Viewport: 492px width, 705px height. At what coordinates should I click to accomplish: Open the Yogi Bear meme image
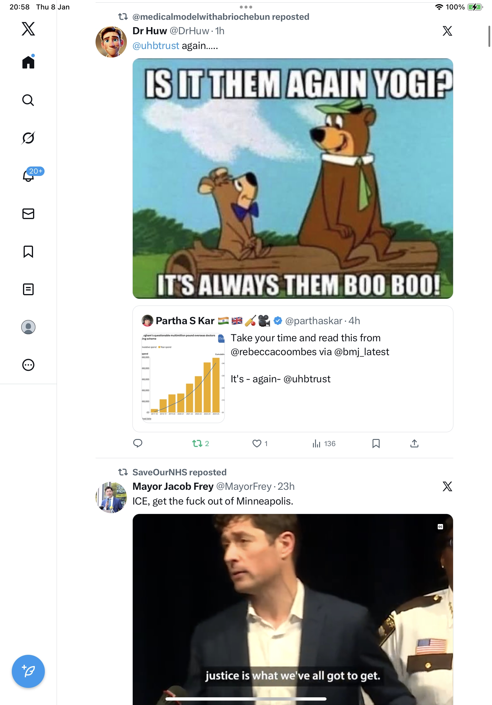click(x=293, y=178)
